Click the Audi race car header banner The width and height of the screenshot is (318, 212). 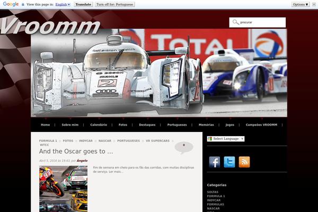coord(159,73)
